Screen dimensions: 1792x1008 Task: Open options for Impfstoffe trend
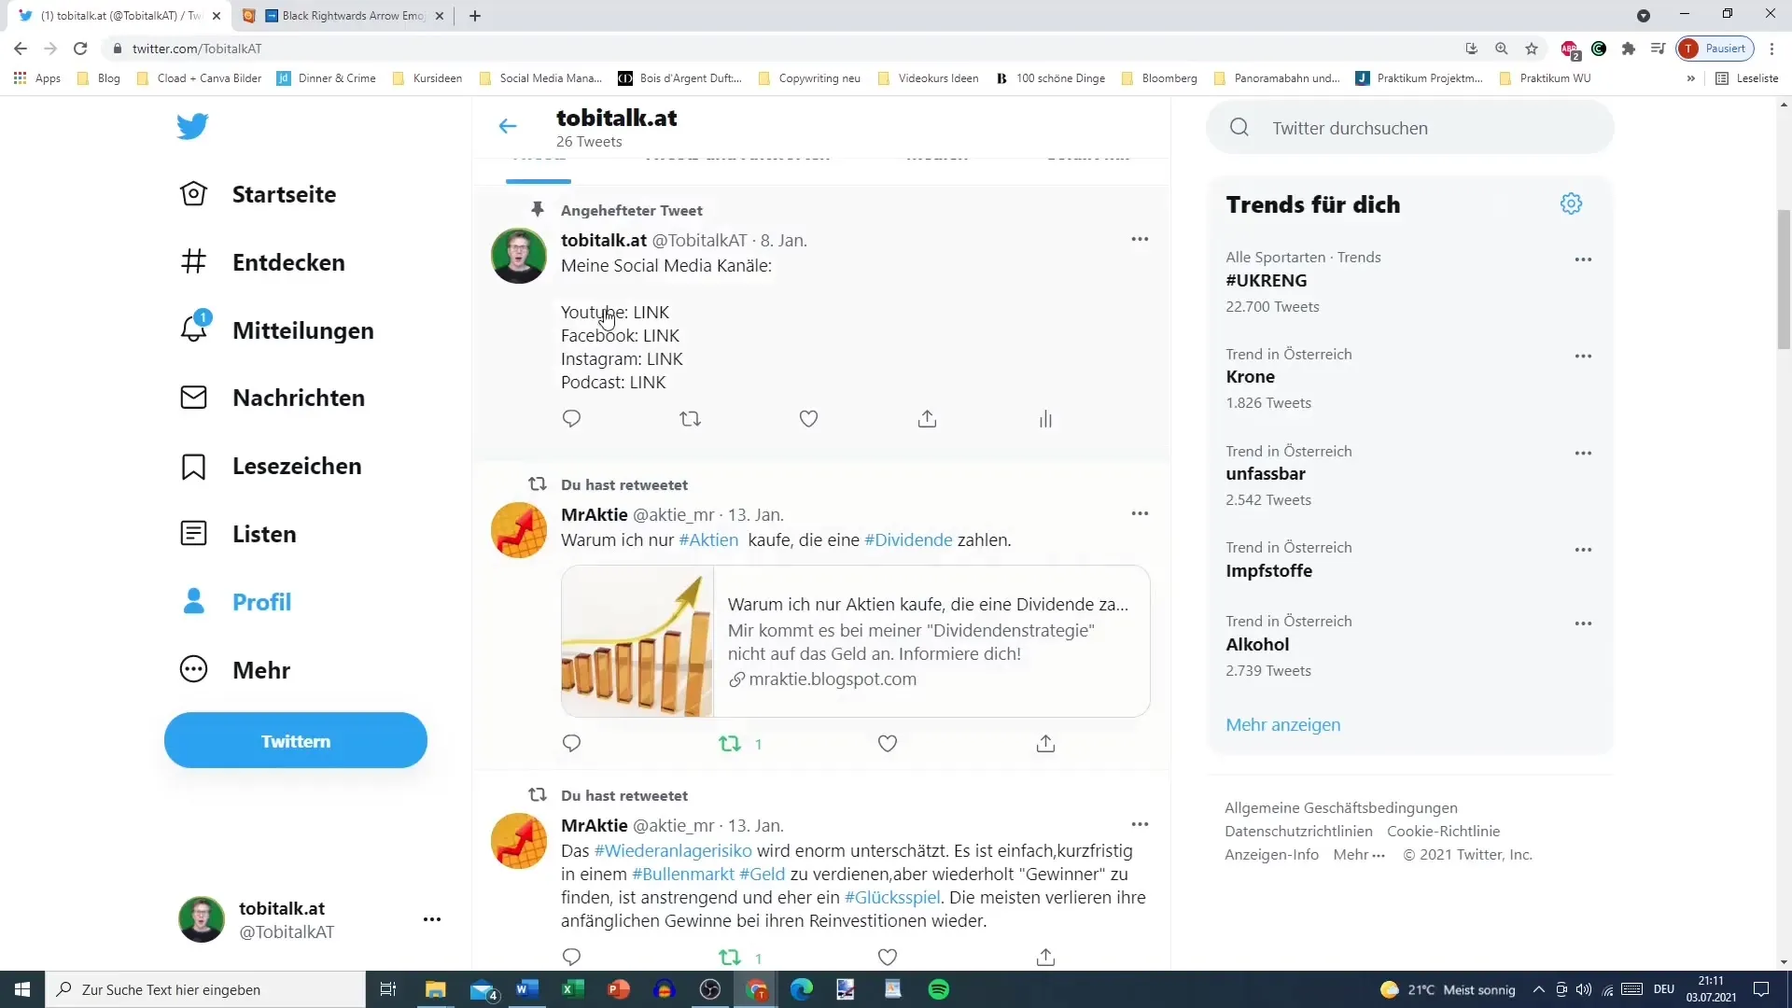pos(1583,550)
